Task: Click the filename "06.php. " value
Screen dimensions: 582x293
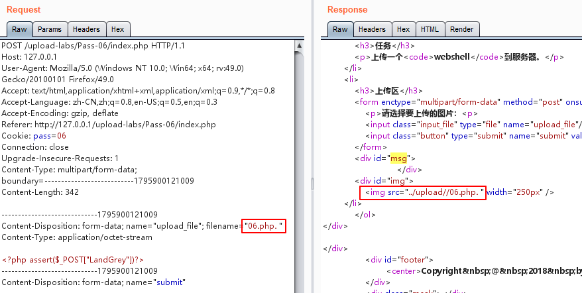Action: click(264, 226)
